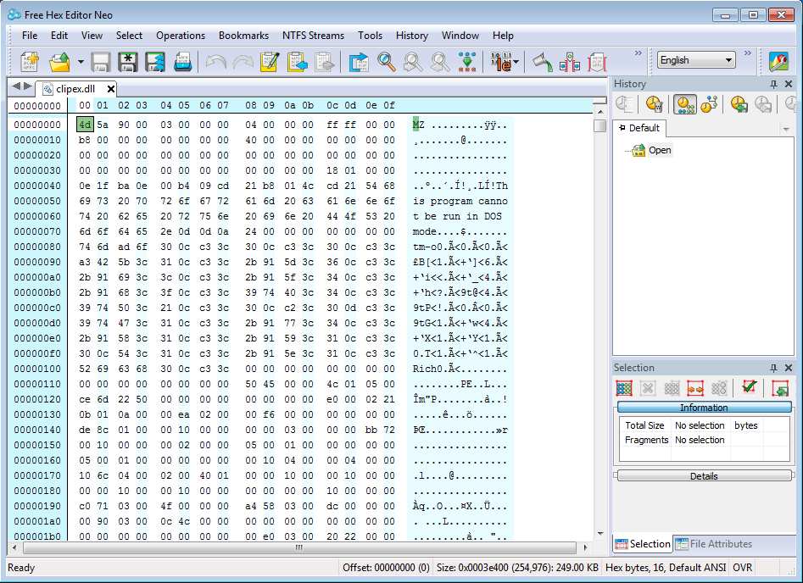
Task: Collapse the Information section header
Action: pos(704,408)
